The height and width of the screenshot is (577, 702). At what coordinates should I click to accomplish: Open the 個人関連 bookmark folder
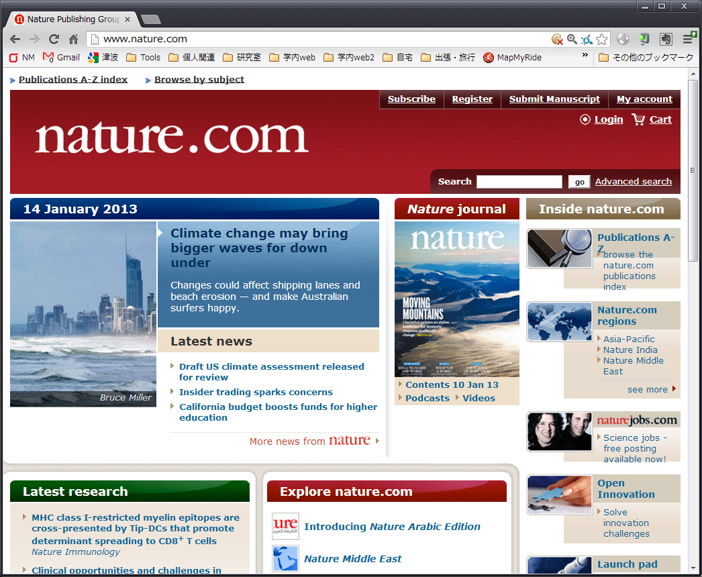[192, 57]
